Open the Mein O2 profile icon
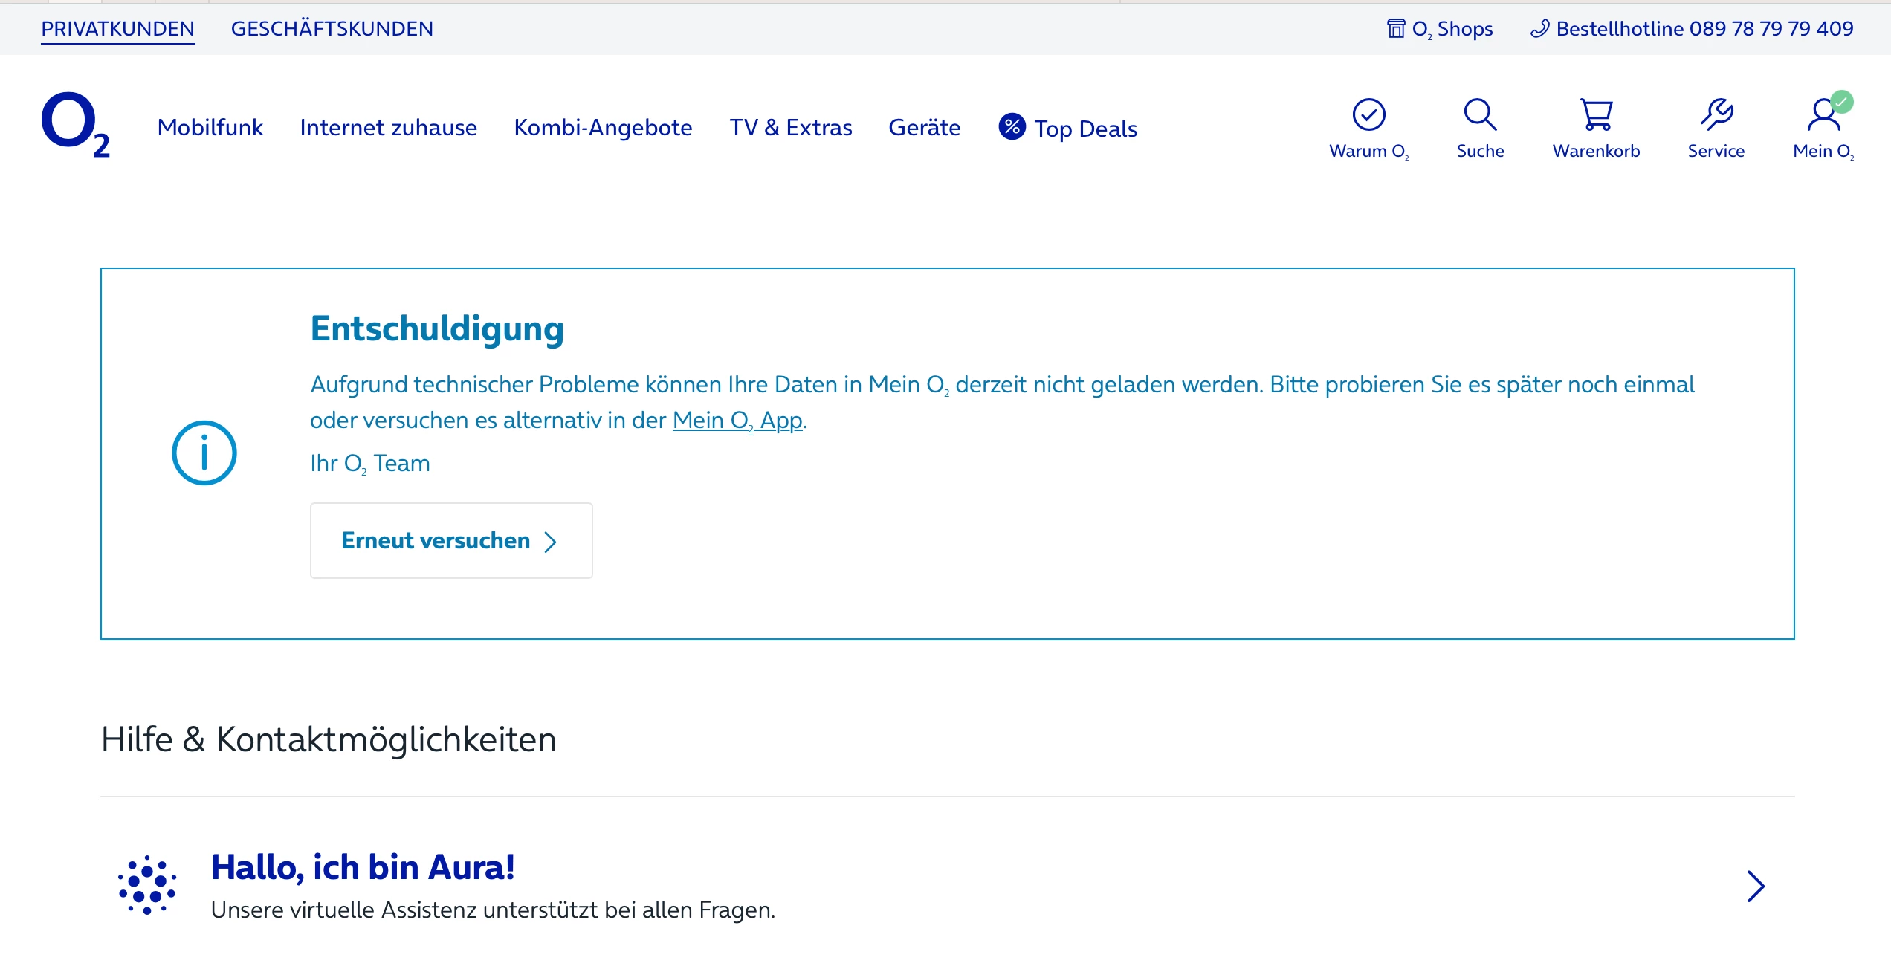Screen dimensions: 1891x969 point(1823,114)
